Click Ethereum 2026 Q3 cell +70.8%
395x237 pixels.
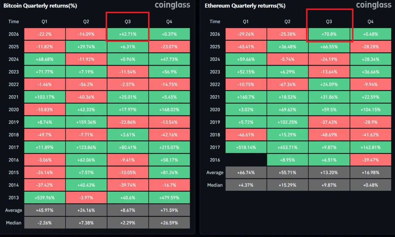(329, 34)
